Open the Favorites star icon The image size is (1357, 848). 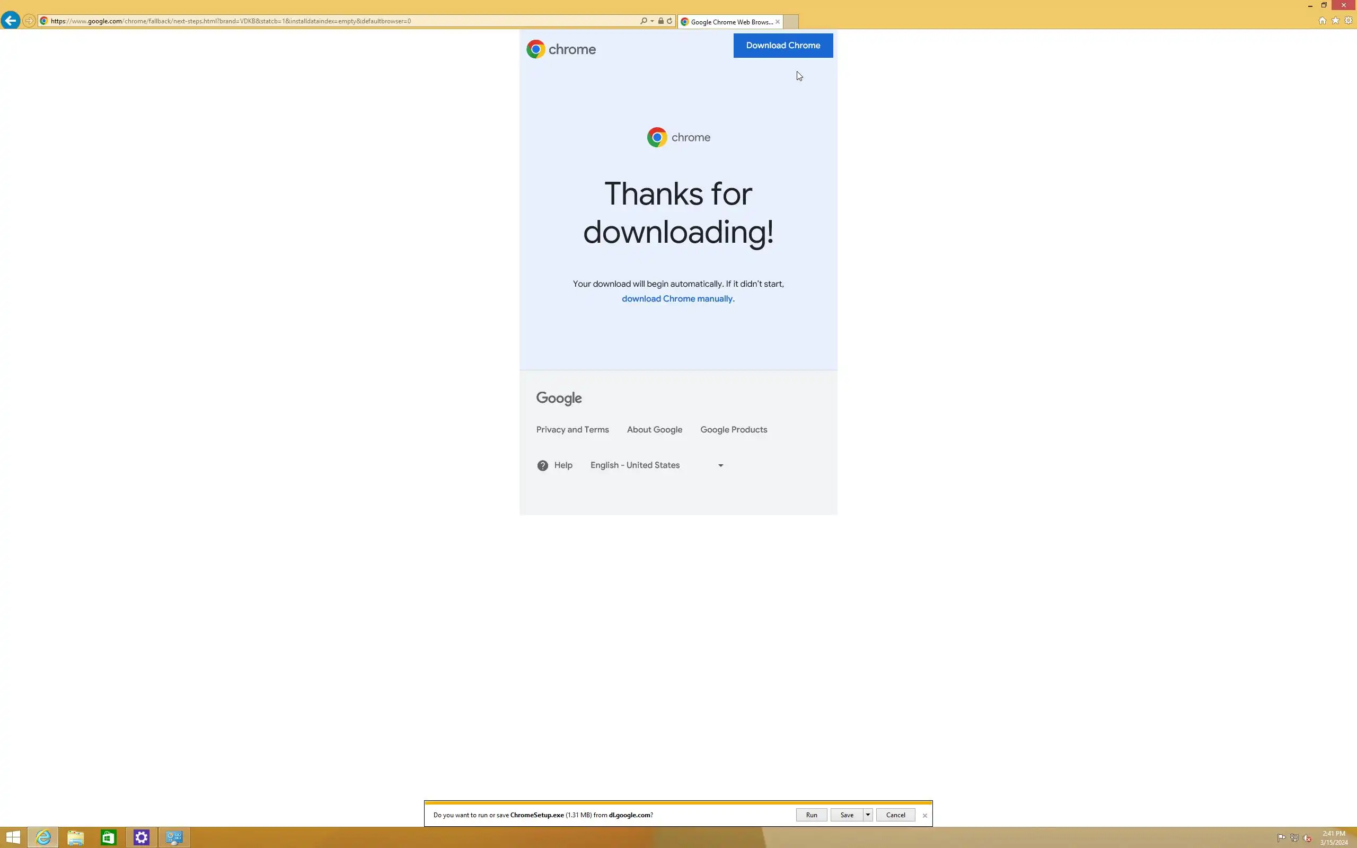click(1335, 21)
